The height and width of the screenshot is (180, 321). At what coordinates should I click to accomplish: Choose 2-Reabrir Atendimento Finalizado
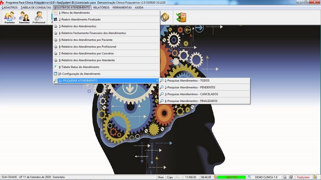pos(106,19)
